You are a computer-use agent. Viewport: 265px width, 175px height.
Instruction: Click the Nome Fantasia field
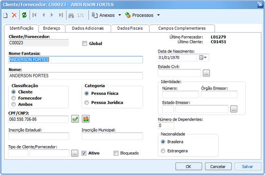tap(76, 60)
